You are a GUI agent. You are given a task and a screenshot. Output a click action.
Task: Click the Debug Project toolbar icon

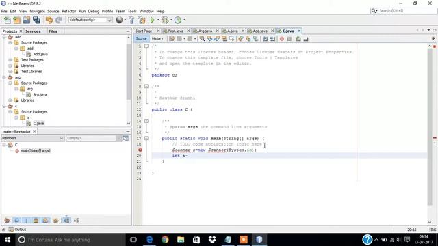(x=165, y=20)
